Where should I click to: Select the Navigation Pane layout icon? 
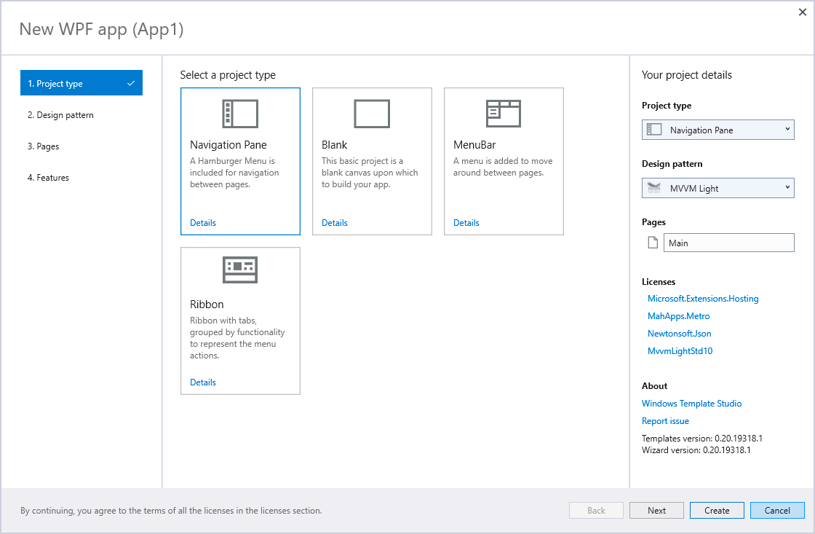[x=240, y=114]
